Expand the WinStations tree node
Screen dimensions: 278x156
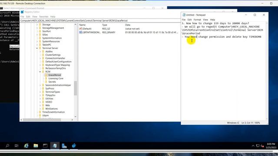pos(40,109)
